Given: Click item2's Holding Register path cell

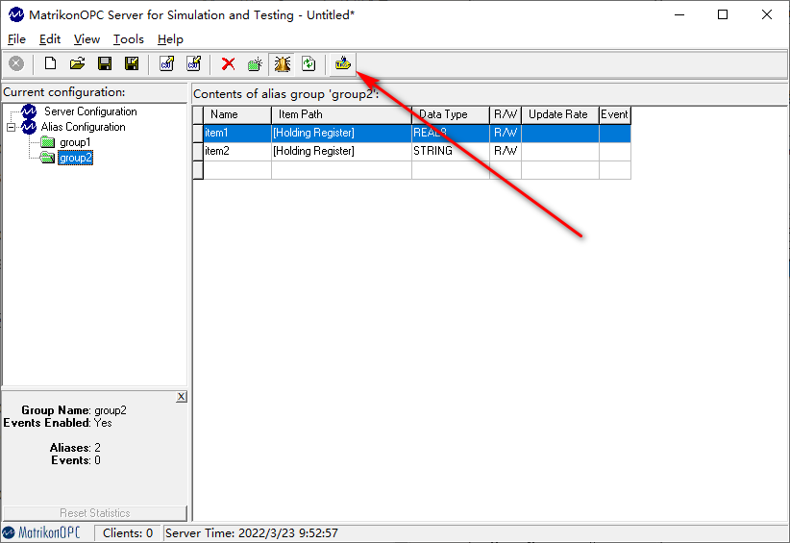Looking at the screenshot, I should coord(341,151).
